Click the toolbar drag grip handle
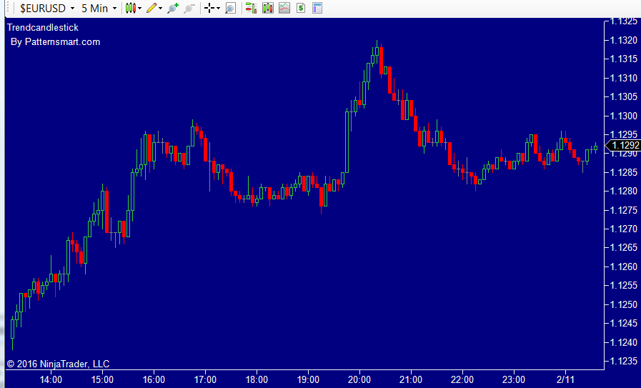 (7, 8)
